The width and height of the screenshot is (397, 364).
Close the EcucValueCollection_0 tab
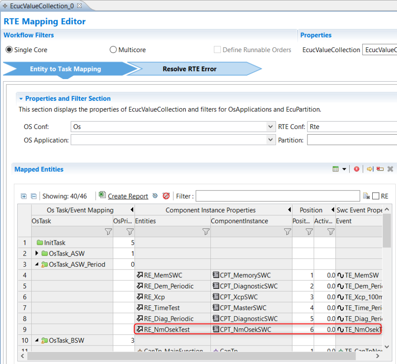coord(79,6)
